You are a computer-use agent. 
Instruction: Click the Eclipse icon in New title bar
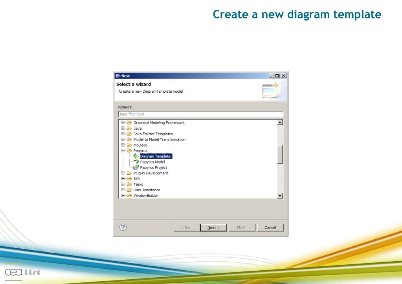[x=118, y=75]
